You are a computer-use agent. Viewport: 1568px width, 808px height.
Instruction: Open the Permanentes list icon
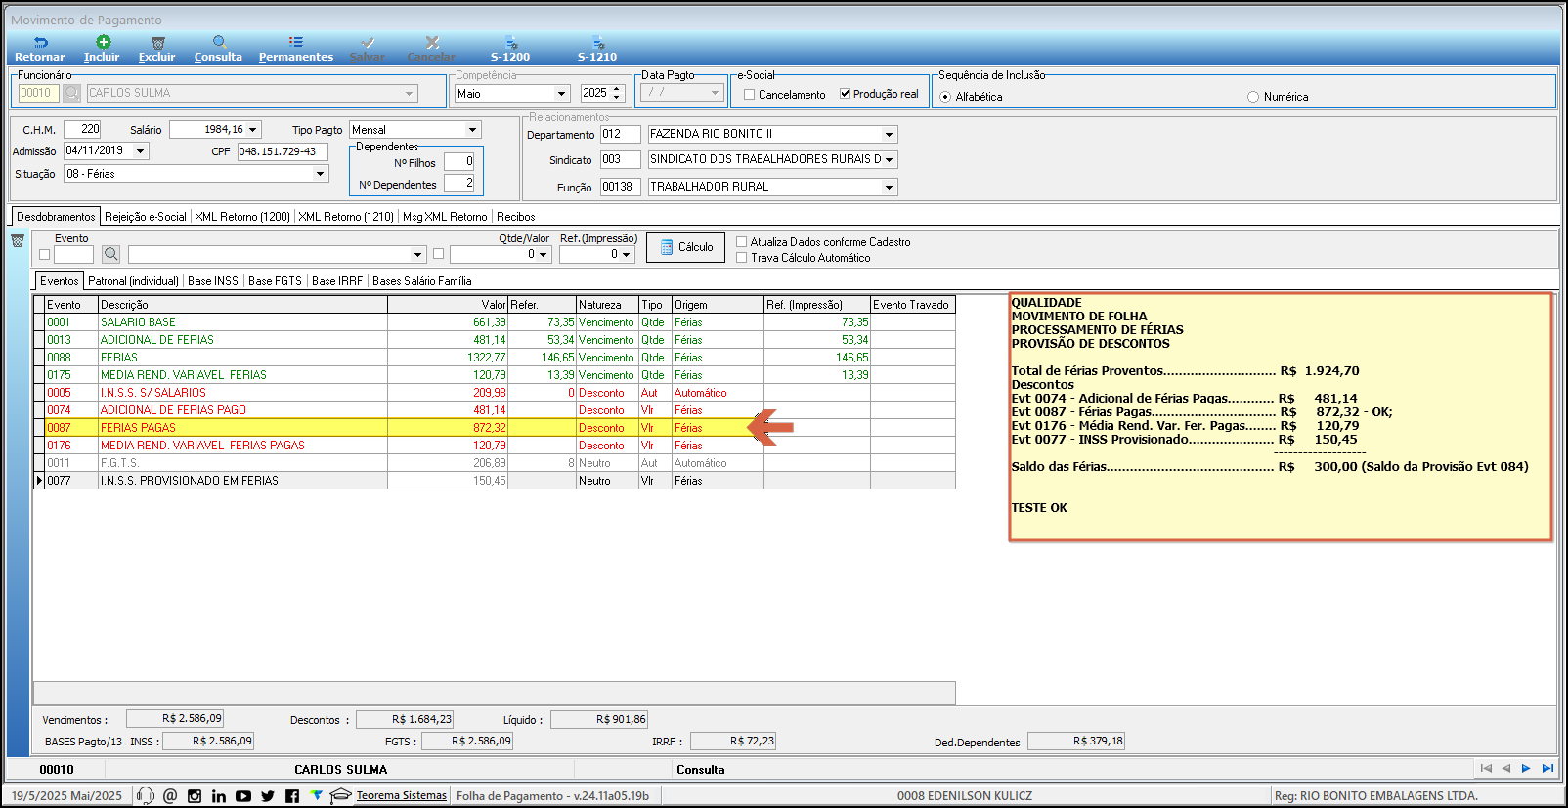295,42
